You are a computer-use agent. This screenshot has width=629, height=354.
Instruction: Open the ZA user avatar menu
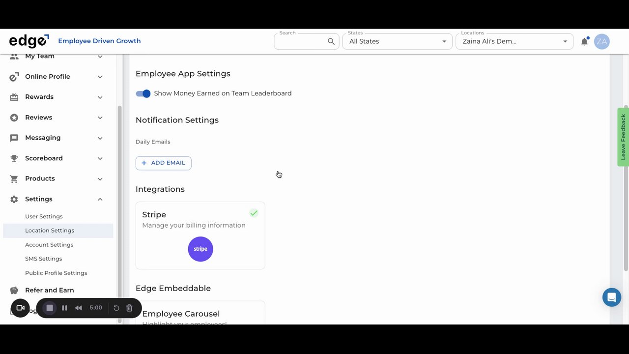point(601,42)
